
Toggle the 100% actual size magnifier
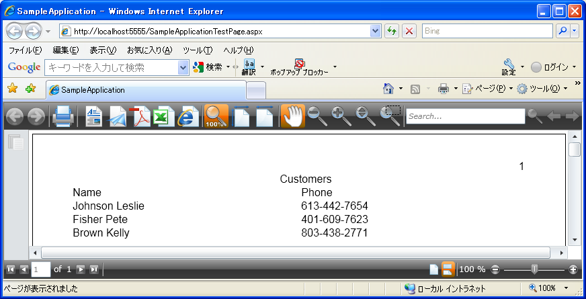click(216, 116)
